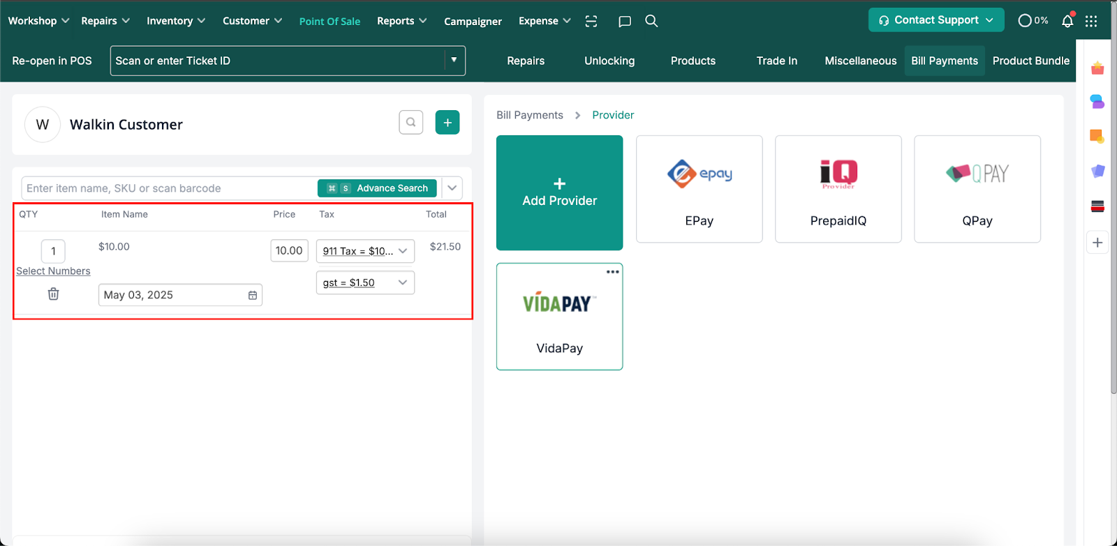Click Provider breadcrumb link
This screenshot has height=546, width=1117.
tap(613, 115)
